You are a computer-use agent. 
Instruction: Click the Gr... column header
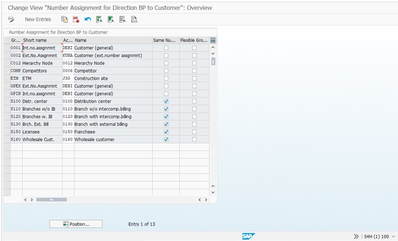click(17, 40)
